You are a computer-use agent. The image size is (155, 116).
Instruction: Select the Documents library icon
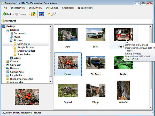coord(11,33)
